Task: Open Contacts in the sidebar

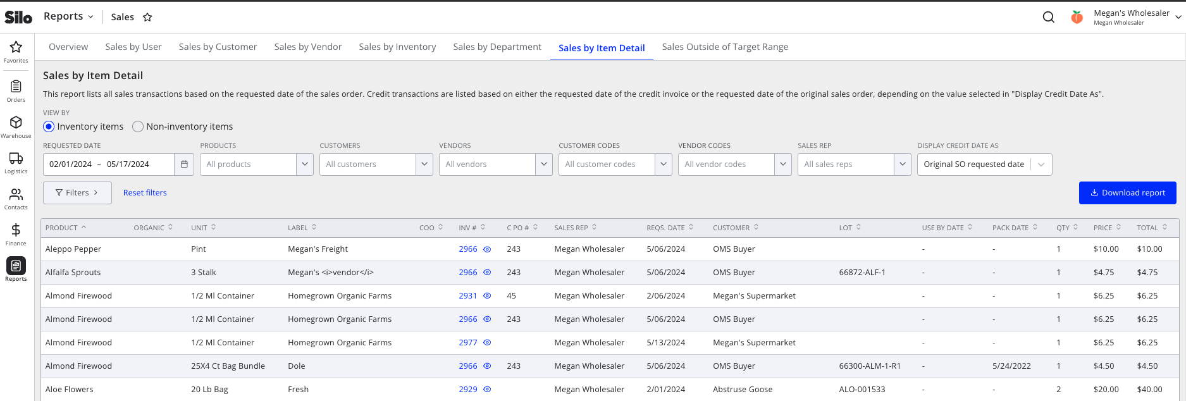Action: point(16,199)
